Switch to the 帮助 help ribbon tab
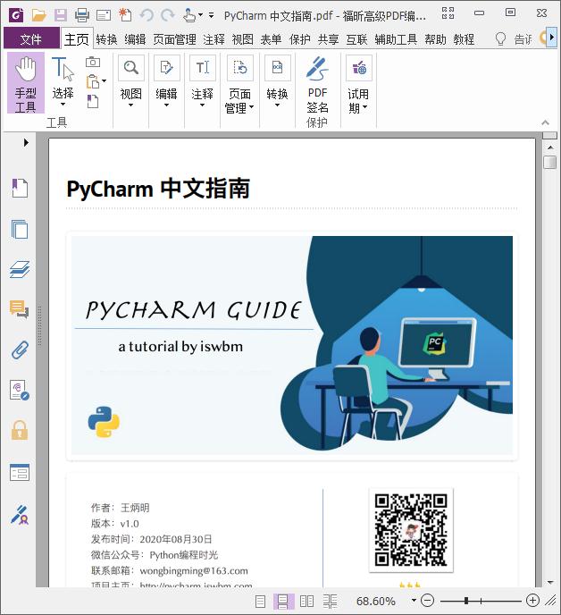This screenshot has width=561, height=615. [436, 39]
